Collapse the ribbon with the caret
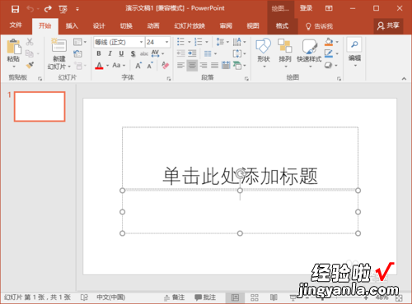 click(x=404, y=79)
